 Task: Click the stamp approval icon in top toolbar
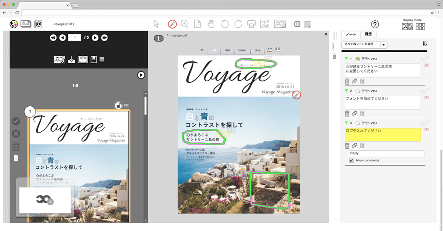[280, 24]
